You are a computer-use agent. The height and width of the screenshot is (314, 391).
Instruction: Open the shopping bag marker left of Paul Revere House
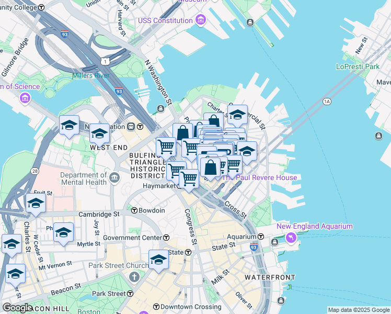click(211, 169)
